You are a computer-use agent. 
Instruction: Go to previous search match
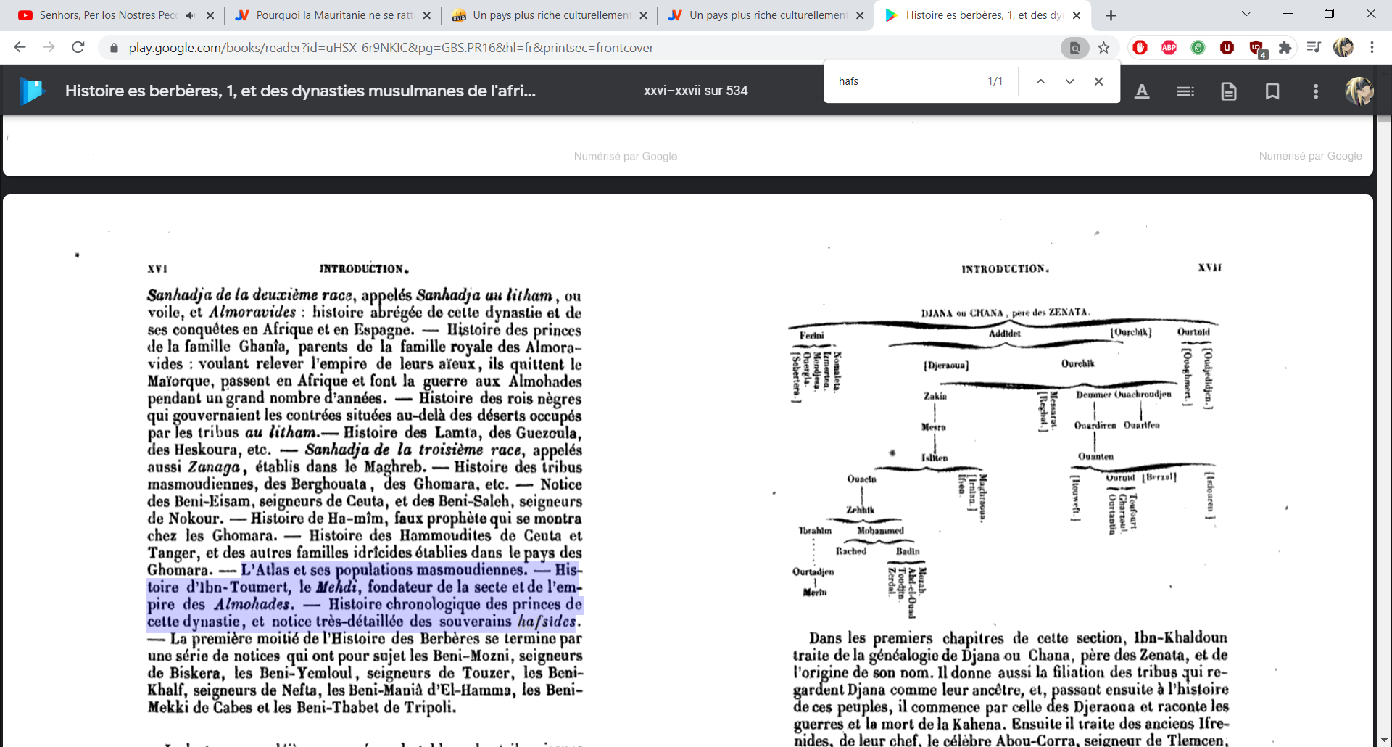coord(1040,81)
